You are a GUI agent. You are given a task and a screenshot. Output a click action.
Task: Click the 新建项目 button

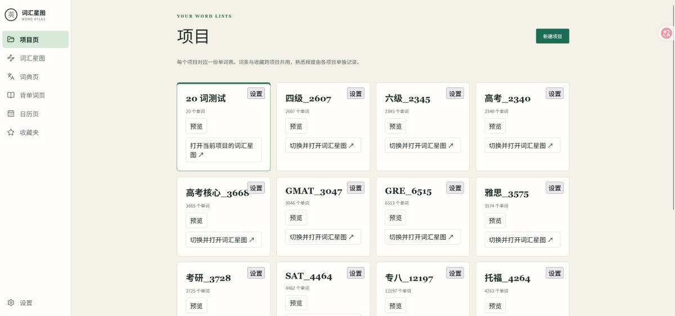pyautogui.click(x=552, y=36)
